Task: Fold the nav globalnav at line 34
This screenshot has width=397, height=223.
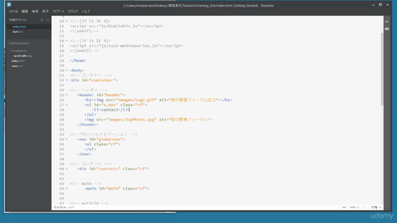Action: (66, 139)
